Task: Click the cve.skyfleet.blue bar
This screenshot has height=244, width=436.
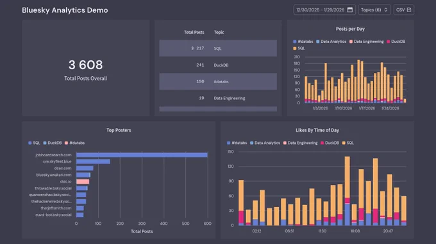Action: point(93,161)
